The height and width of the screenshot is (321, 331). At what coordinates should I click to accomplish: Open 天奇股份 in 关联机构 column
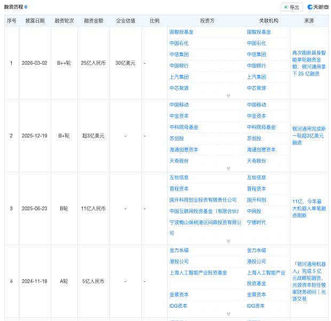256,161
